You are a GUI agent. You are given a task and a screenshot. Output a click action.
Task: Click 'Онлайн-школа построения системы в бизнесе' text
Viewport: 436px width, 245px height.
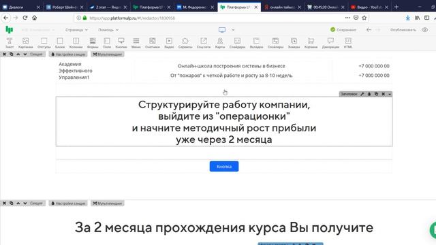click(232, 66)
